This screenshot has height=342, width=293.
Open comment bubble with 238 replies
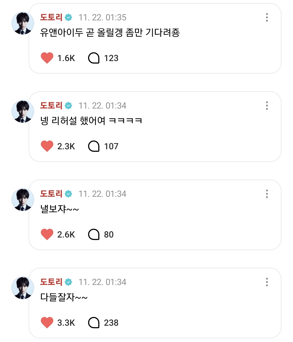click(94, 323)
